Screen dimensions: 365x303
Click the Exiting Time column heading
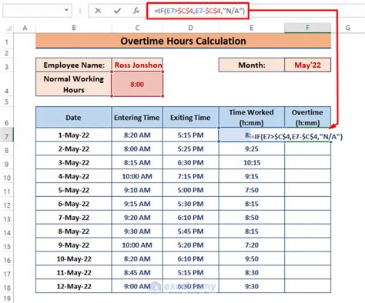pos(191,118)
